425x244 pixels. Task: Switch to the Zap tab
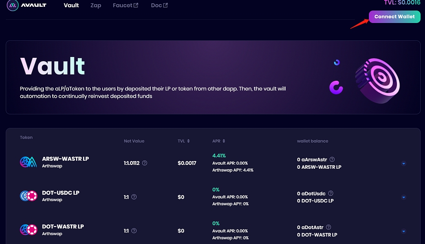coord(96,6)
